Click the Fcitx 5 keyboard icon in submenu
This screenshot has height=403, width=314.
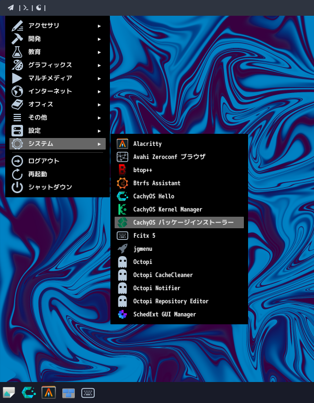[x=122, y=236]
